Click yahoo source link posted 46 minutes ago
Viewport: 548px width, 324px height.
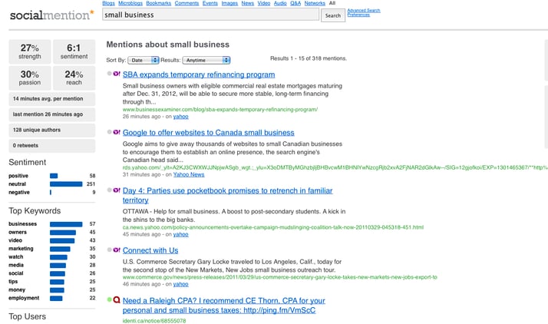click(180, 284)
